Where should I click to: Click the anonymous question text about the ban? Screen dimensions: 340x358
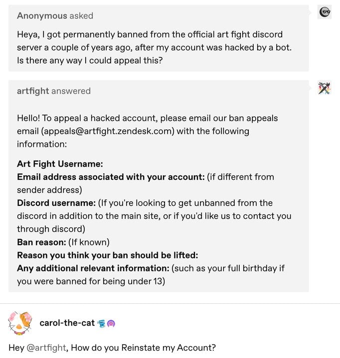point(150,48)
